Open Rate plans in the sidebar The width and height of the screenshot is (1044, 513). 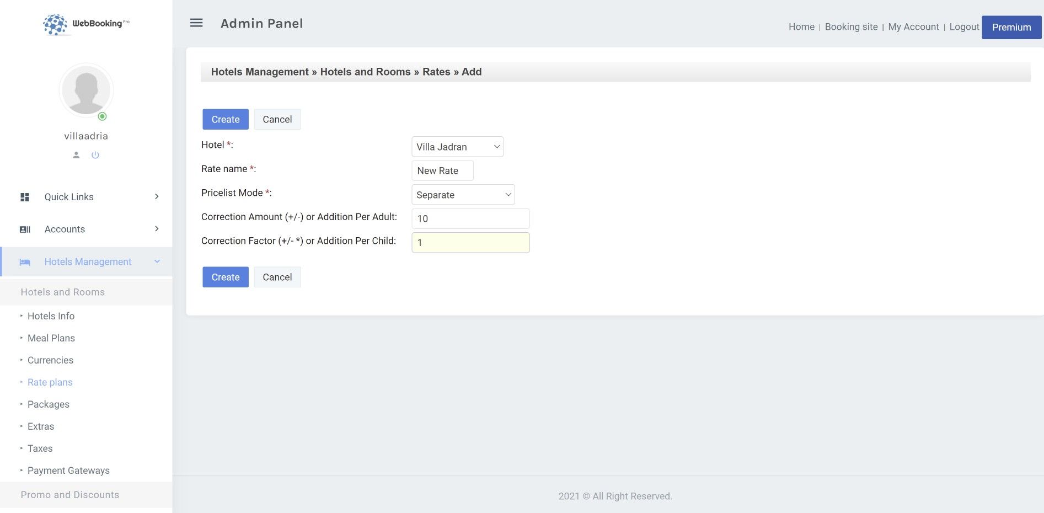coord(50,382)
